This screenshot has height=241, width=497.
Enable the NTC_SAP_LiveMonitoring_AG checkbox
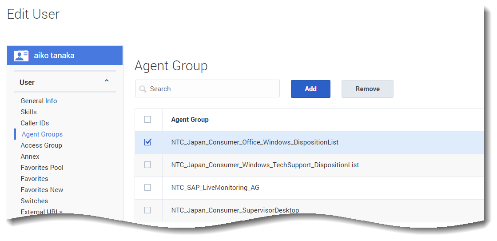click(x=148, y=188)
